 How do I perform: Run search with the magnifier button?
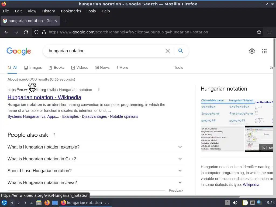point(181,51)
